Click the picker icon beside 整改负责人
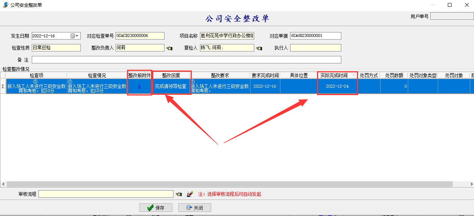 [x=169, y=48]
